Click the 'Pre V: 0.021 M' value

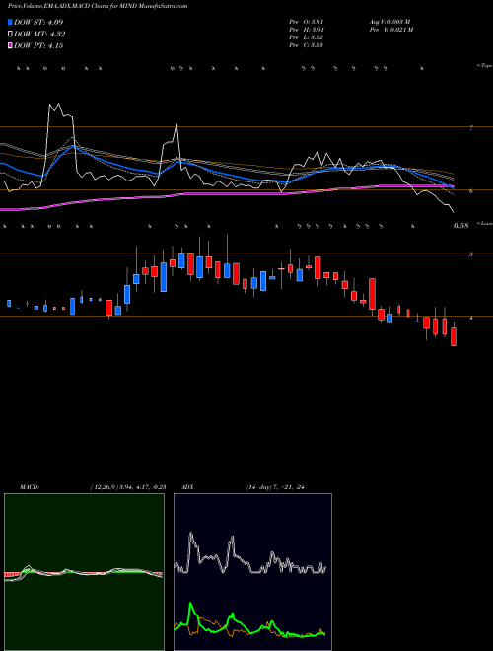(x=390, y=30)
